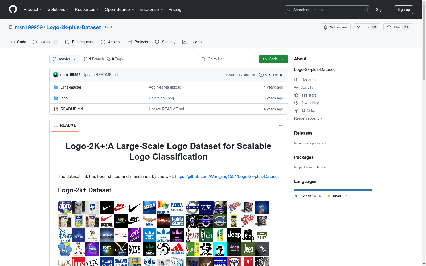The width and height of the screenshot is (426, 266).
Task: Expand the Solutions menu
Action: pos(59,10)
